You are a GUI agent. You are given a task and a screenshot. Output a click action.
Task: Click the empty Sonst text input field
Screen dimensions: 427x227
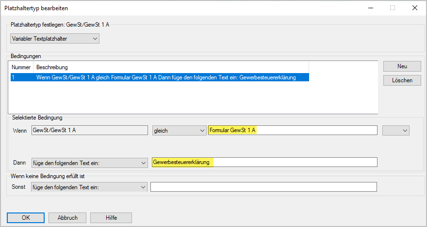tap(263, 187)
